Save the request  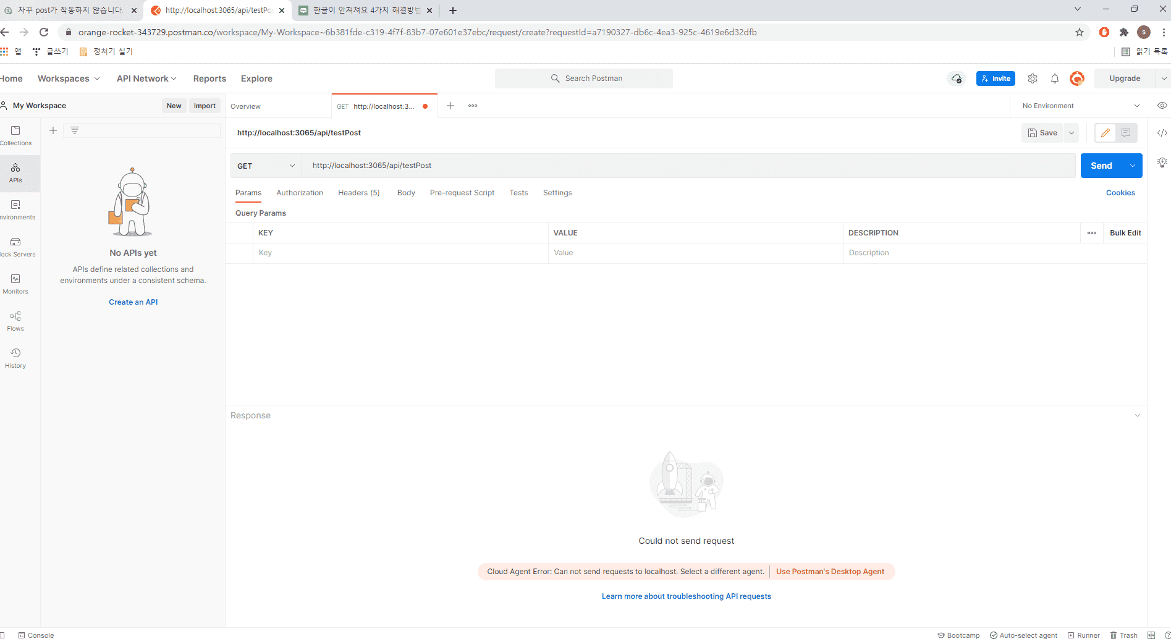click(x=1042, y=133)
